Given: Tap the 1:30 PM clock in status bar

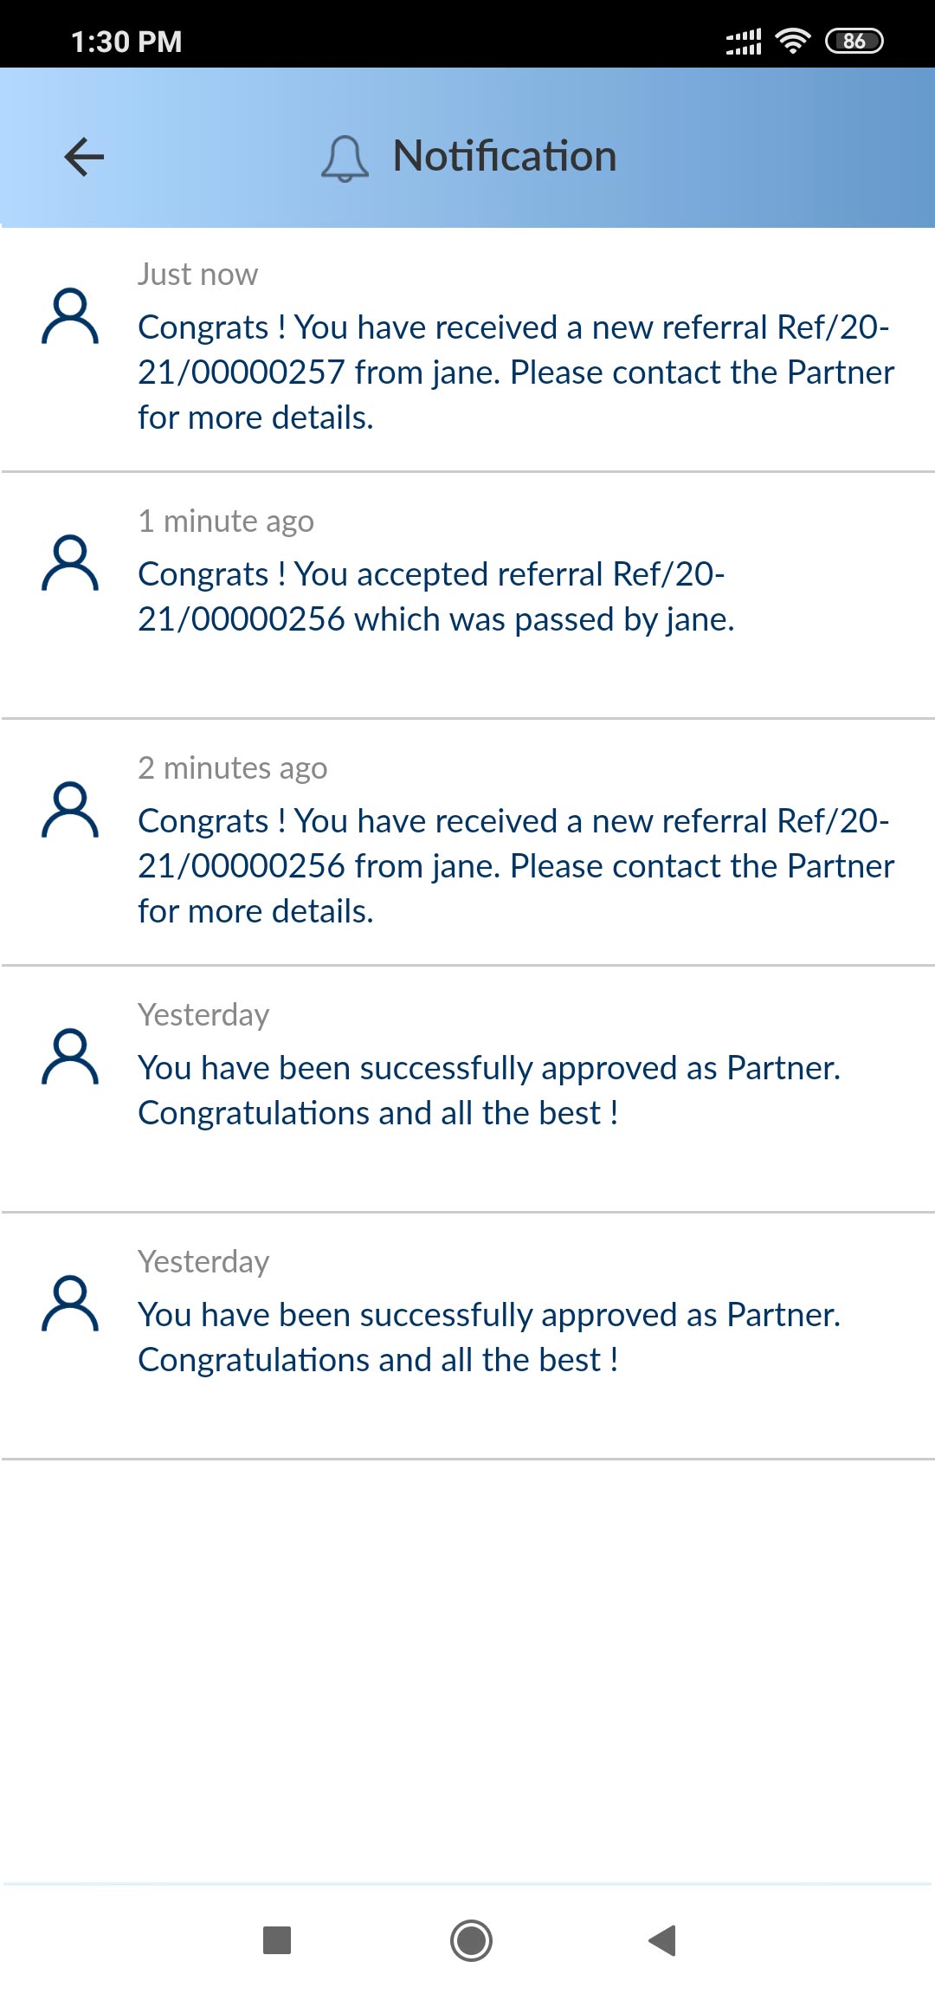Looking at the screenshot, I should coord(126,42).
